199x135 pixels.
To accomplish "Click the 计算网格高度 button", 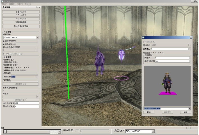I will [21, 22].
